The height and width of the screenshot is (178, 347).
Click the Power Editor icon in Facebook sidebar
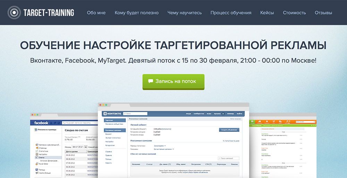point(37,164)
